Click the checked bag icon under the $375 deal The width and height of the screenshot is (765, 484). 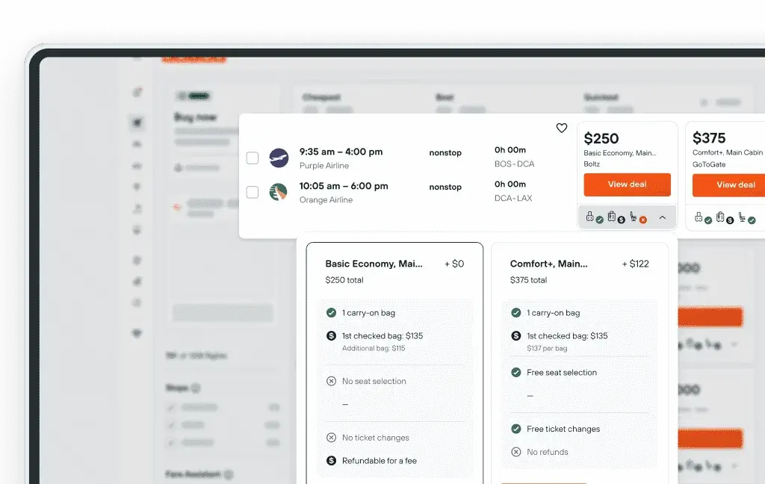click(720, 217)
